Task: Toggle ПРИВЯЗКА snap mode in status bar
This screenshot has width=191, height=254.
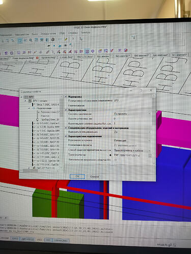Action: pyautogui.click(x=61, y=240)
